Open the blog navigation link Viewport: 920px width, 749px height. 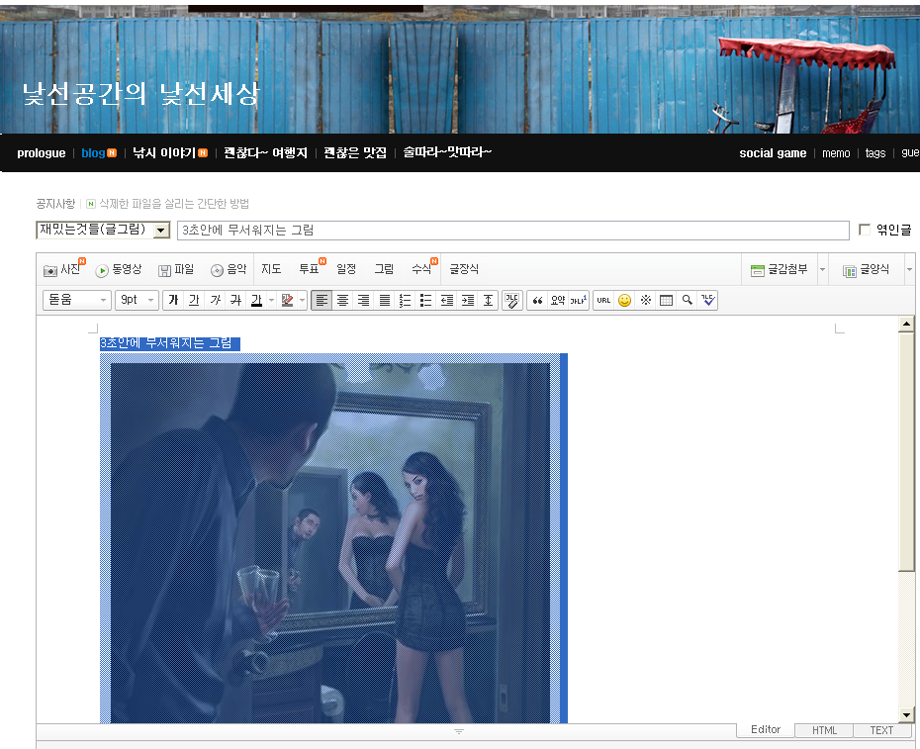tap(93, 153)
